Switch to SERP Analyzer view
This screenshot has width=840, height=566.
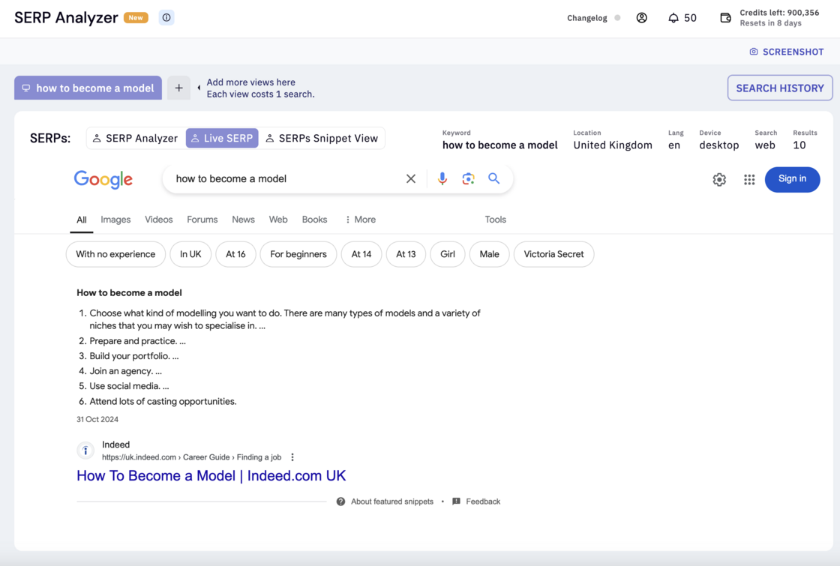135,138
